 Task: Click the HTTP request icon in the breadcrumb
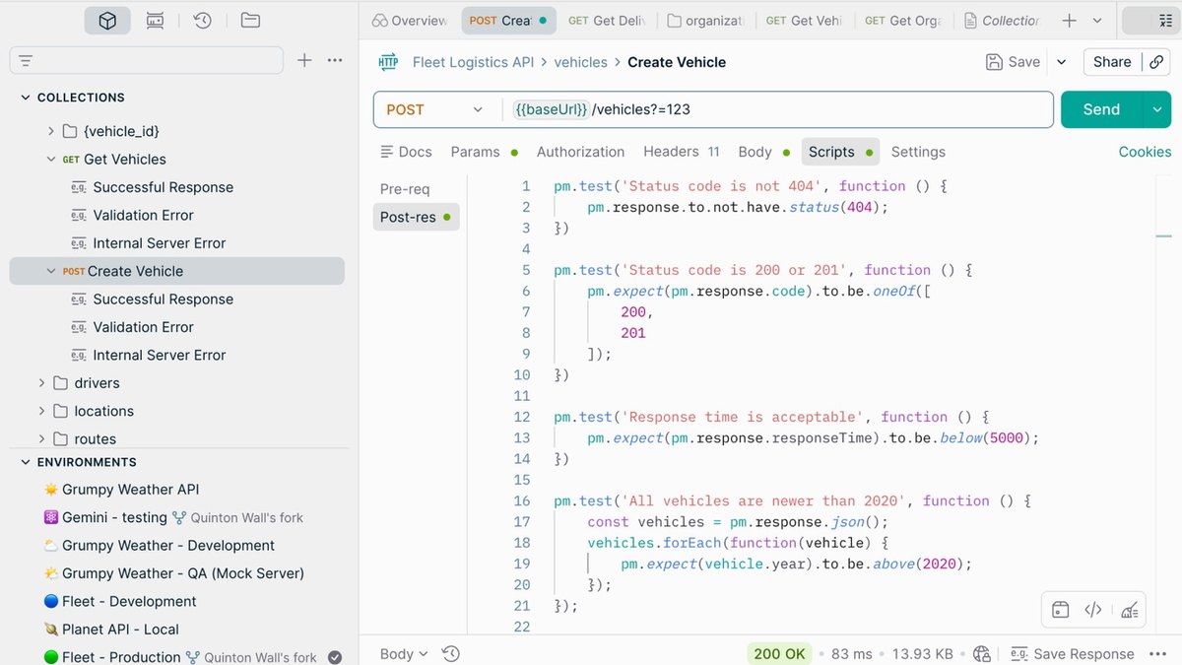(x=388, y=62)
